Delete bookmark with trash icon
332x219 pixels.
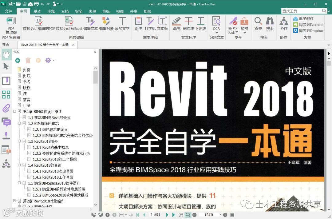(28, 61)
